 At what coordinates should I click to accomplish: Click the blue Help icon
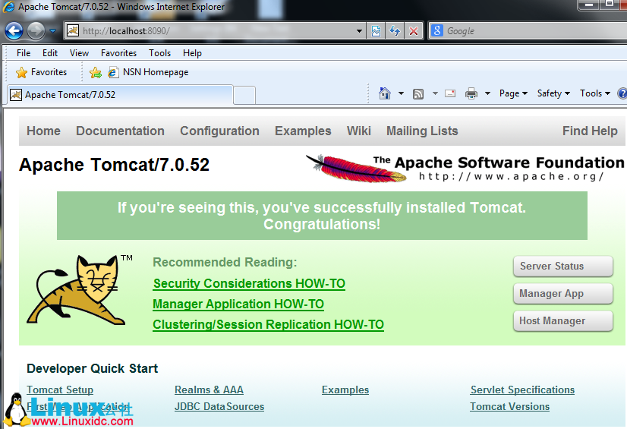click(x=622, y=93)
